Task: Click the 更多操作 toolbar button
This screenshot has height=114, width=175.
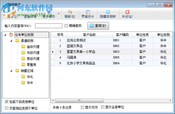Action: [x=49, y=14]
